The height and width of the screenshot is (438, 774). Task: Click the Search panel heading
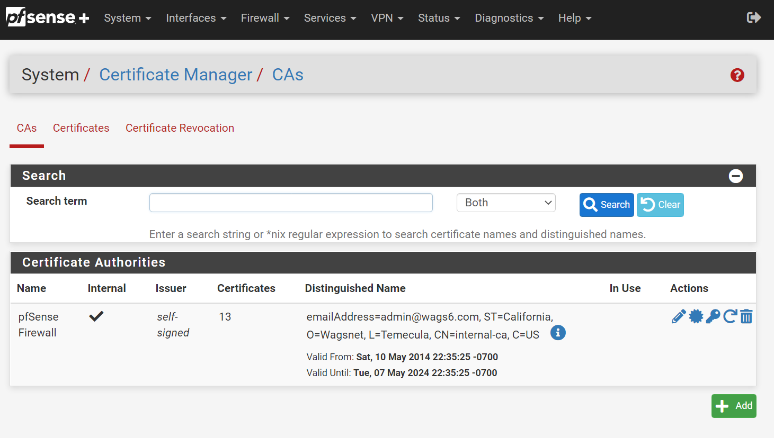pos(44,176)
